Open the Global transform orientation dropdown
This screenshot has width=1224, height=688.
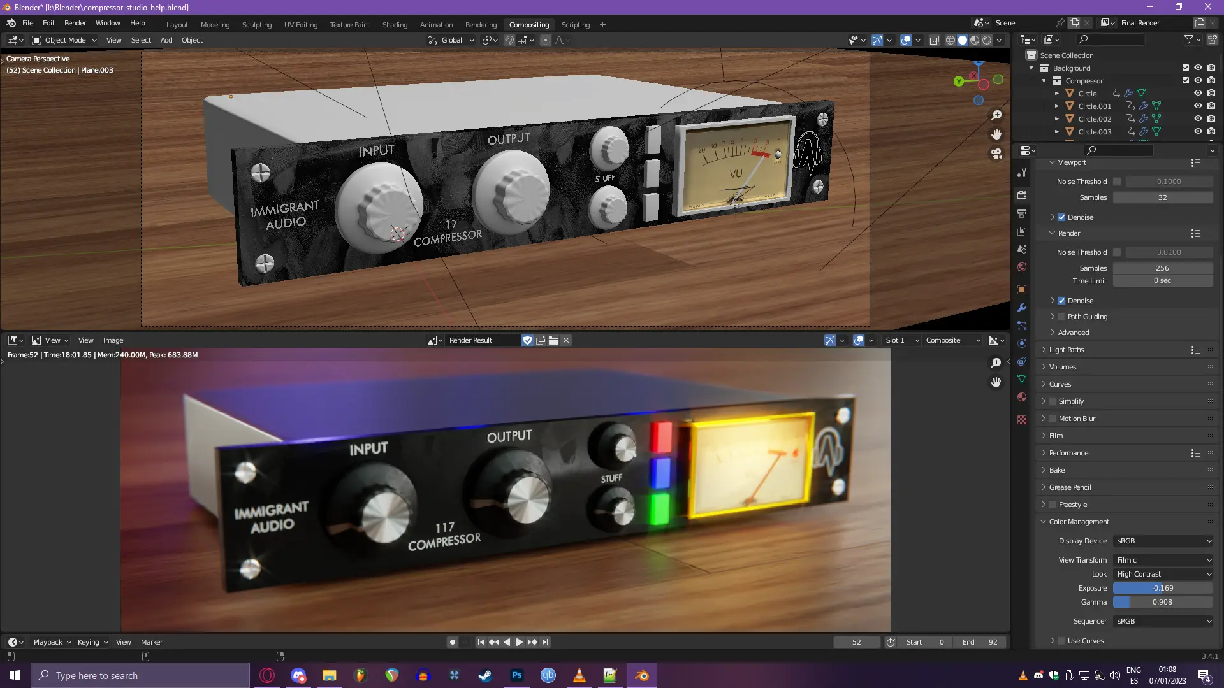click(451, 40)
